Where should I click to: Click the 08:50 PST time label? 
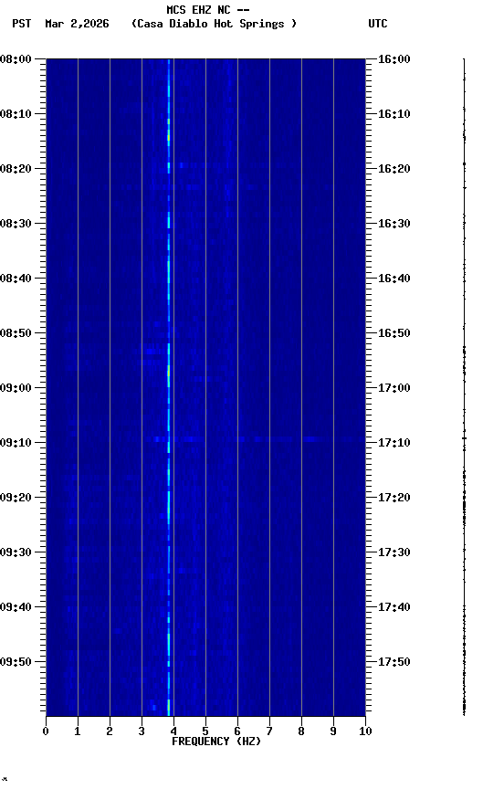[16, 333]
